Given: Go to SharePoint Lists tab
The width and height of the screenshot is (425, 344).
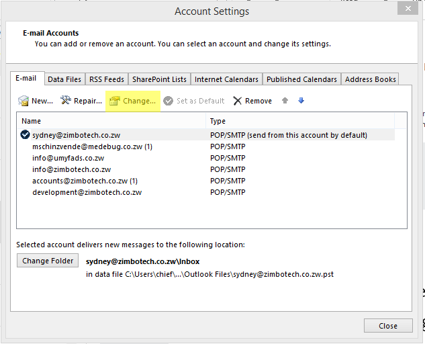Looking at the screenshot, I should pos(159,79).
